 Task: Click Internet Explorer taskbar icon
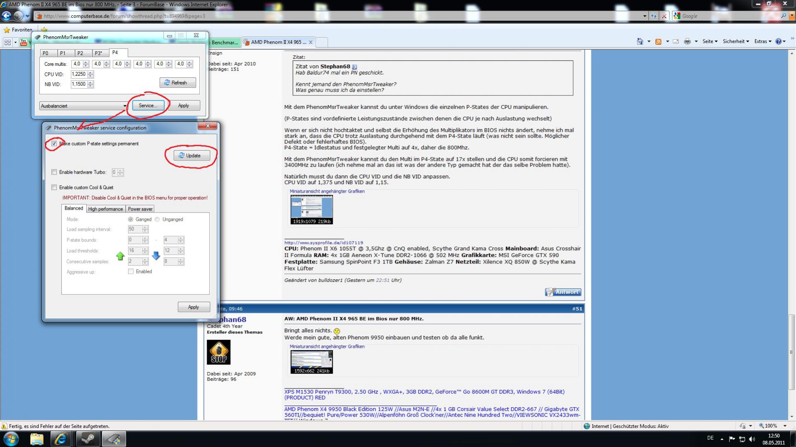pyautogui.click(x=61, y=439)
